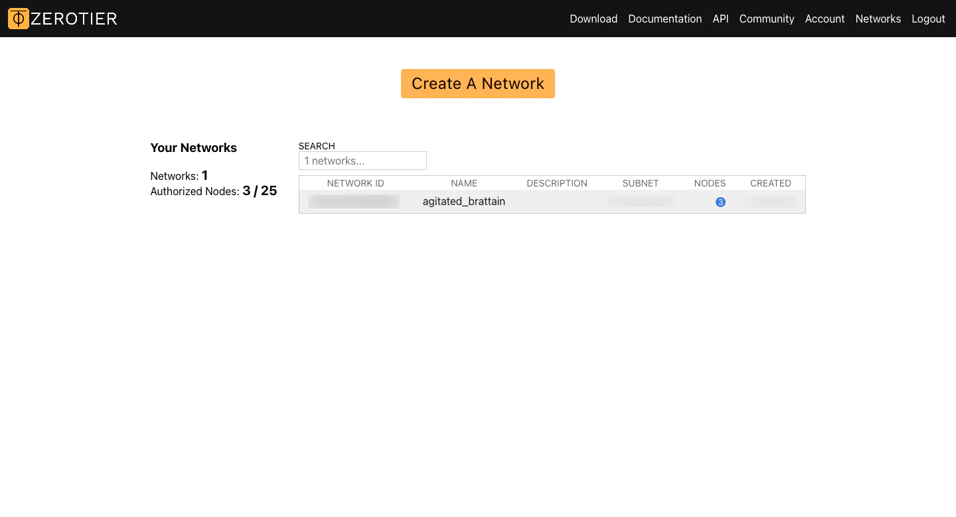Sort by the Name column header

464,183
